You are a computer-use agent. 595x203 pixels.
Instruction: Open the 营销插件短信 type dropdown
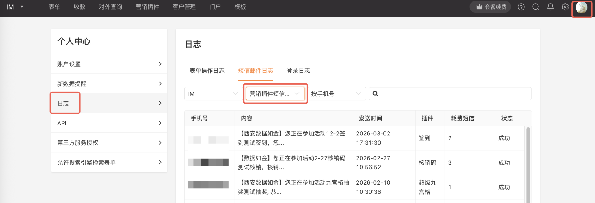[x=275, y=94]
